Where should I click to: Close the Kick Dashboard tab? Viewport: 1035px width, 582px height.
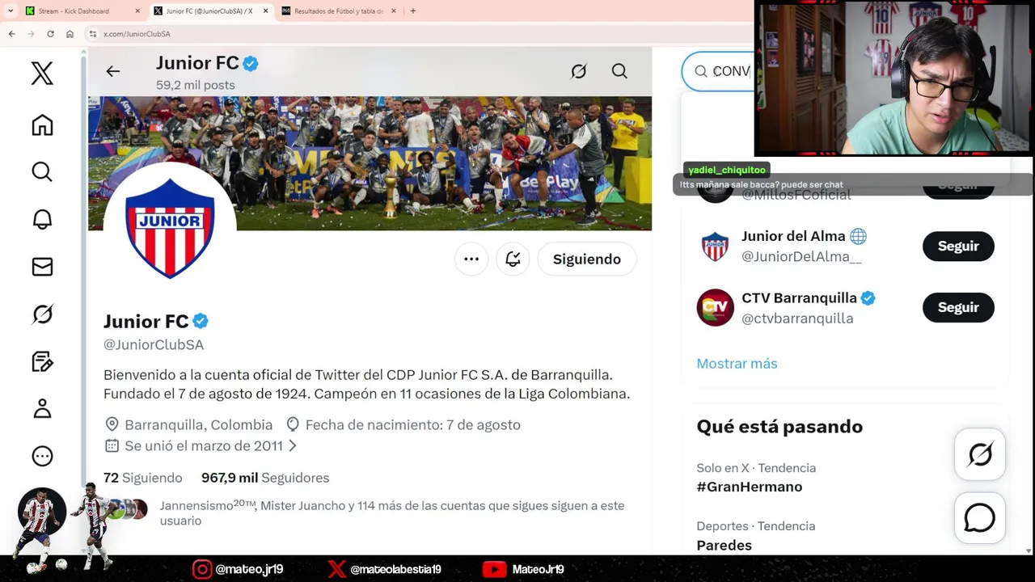click(x=137, y=11)
